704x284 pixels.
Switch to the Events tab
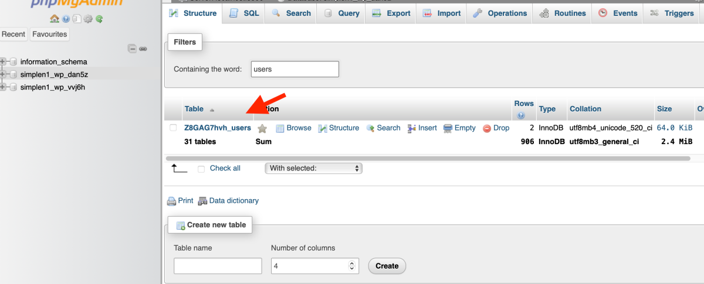coord(618,13)
